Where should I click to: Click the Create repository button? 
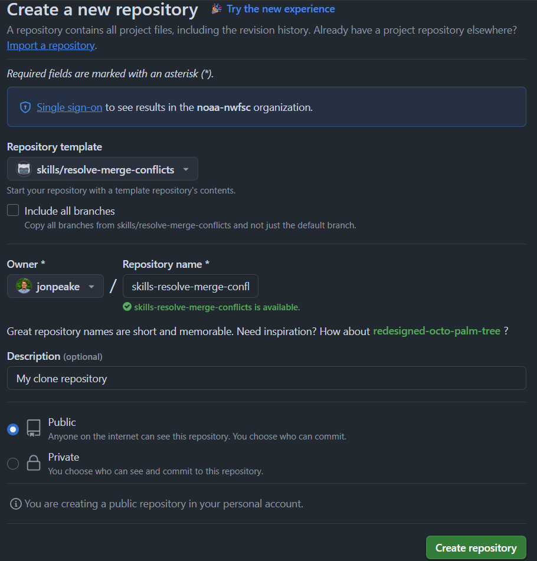(x=476, y=547)
